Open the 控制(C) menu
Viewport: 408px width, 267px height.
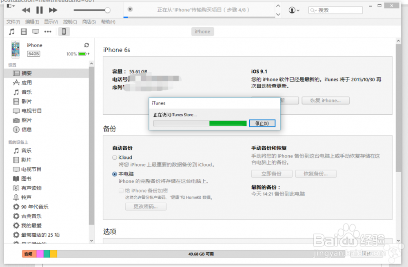pyautogui.click(x=70, y=22)
